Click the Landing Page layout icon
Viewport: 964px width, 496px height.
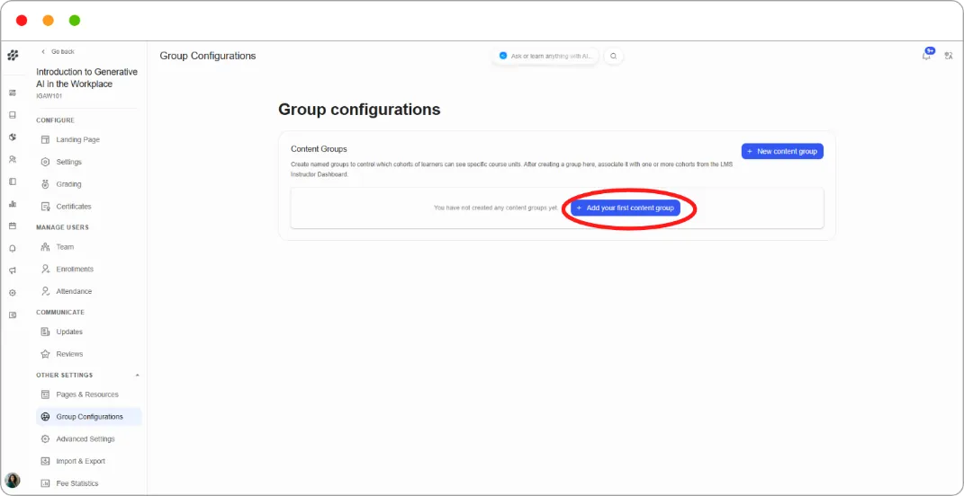click(45, 139)
